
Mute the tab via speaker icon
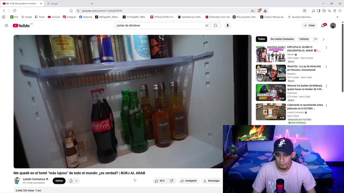[x=8, y=3]
